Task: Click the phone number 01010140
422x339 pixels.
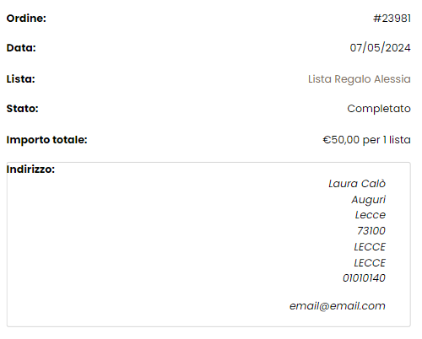Action: [x=364, y=278]
